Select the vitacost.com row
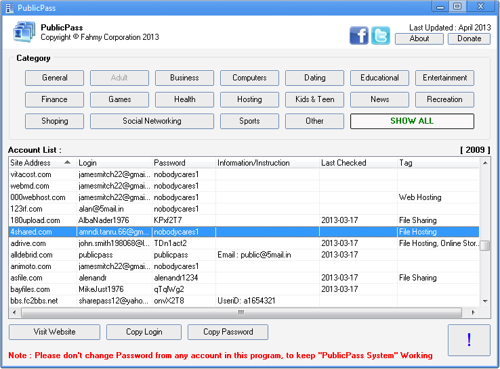Viewport: 500px width, 369px height. [x=244, y=174]
